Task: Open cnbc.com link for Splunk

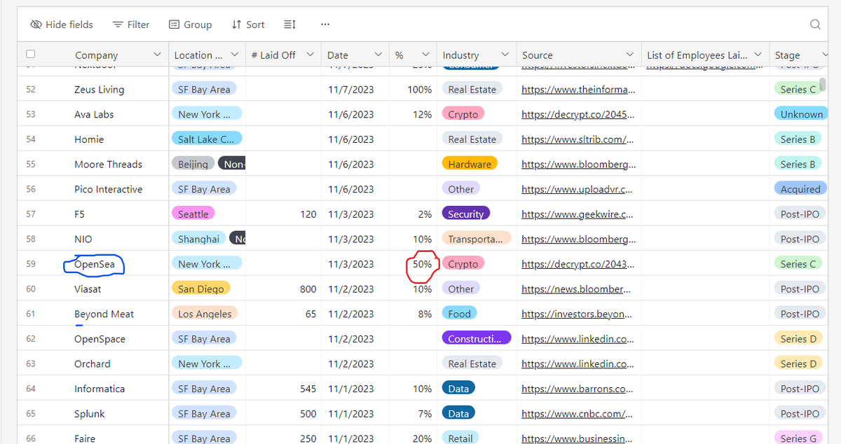Action: coord(577,413)
